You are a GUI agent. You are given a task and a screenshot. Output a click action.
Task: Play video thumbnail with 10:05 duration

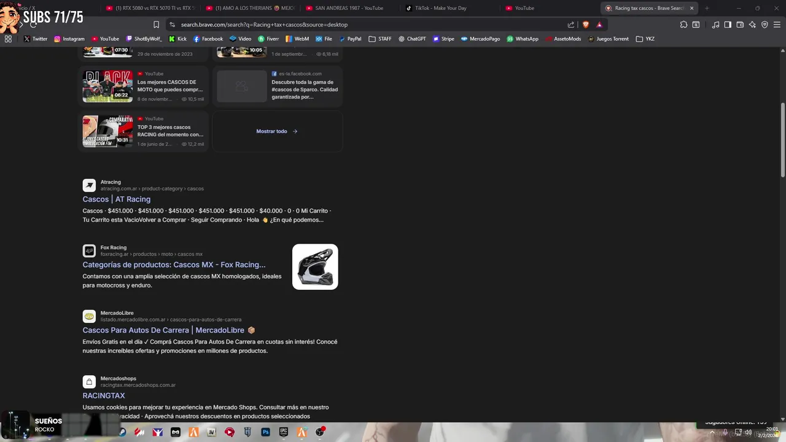[x=242, y=52]
